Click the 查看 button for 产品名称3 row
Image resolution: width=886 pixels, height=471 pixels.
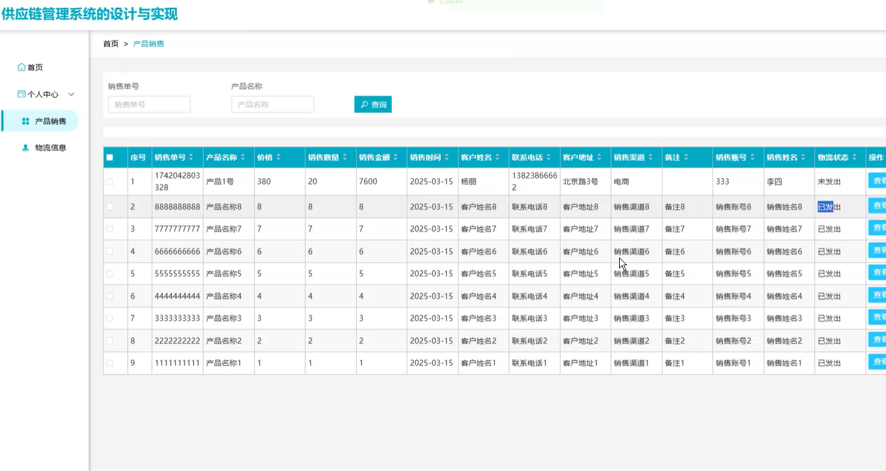[x=877, y=317]
